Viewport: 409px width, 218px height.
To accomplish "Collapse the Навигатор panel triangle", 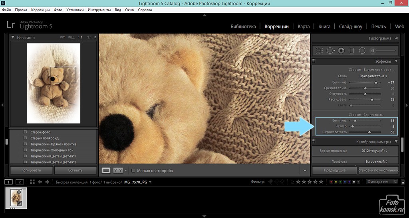I will [x=12, y=37].
